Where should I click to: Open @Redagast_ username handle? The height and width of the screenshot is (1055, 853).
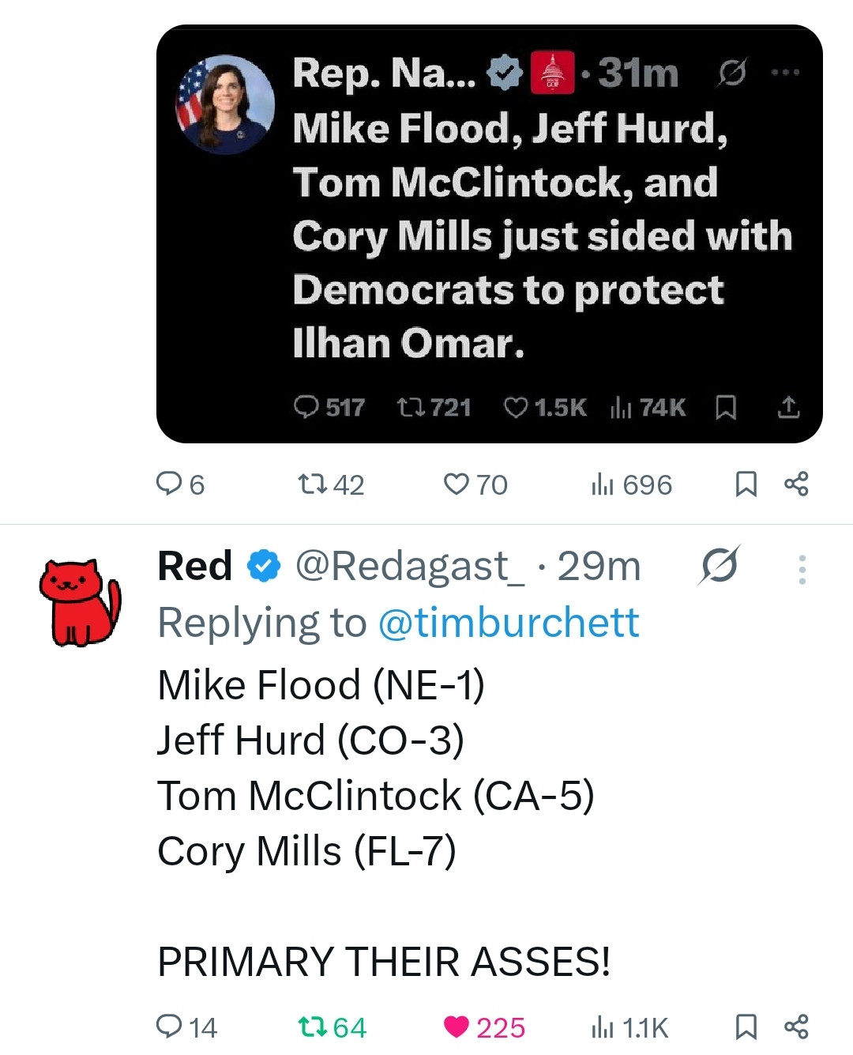tap(409, 566)
